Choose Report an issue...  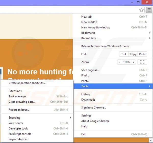37,110
